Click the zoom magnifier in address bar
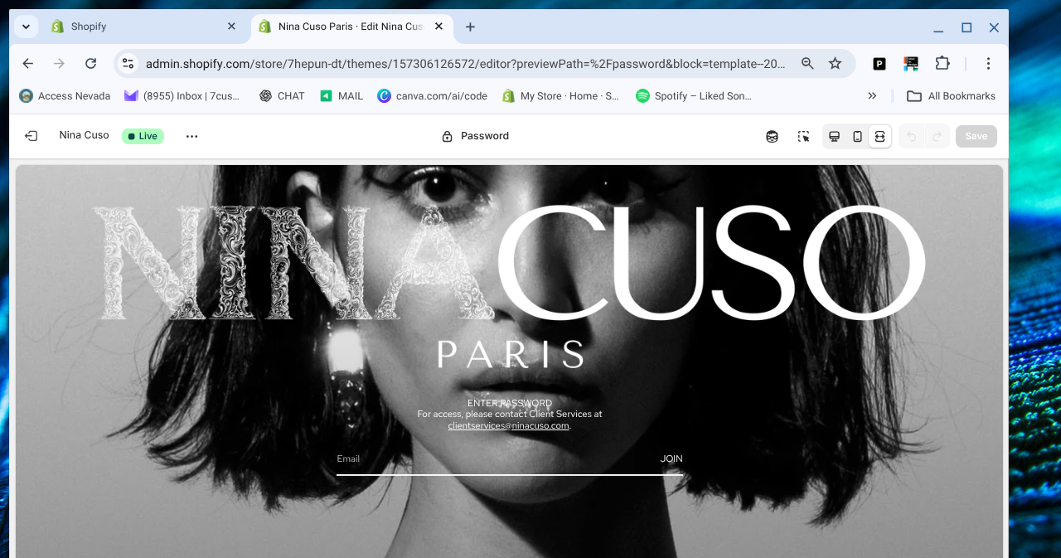The image size is (1061, 558). tap(807, 64)
